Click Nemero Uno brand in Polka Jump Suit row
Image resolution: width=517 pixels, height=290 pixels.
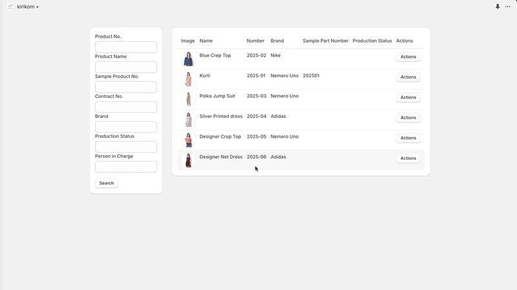click(284, 96)
